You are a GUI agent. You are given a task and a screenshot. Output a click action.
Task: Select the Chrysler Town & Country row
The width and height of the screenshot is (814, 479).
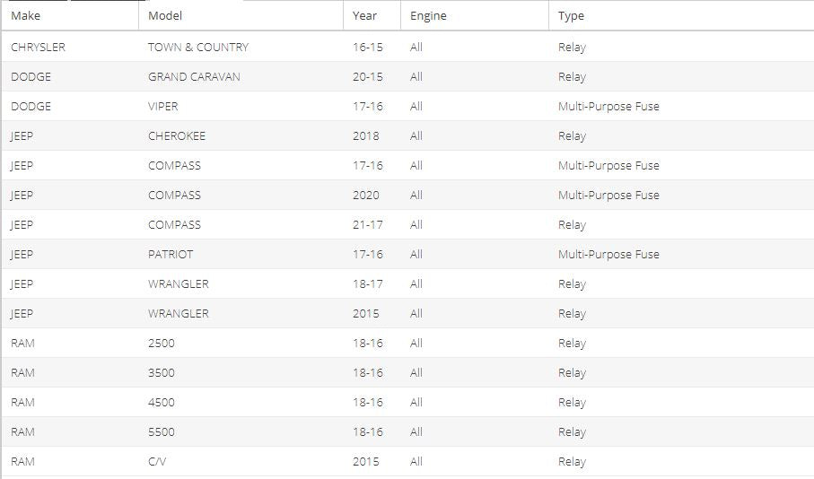point(407,47)
